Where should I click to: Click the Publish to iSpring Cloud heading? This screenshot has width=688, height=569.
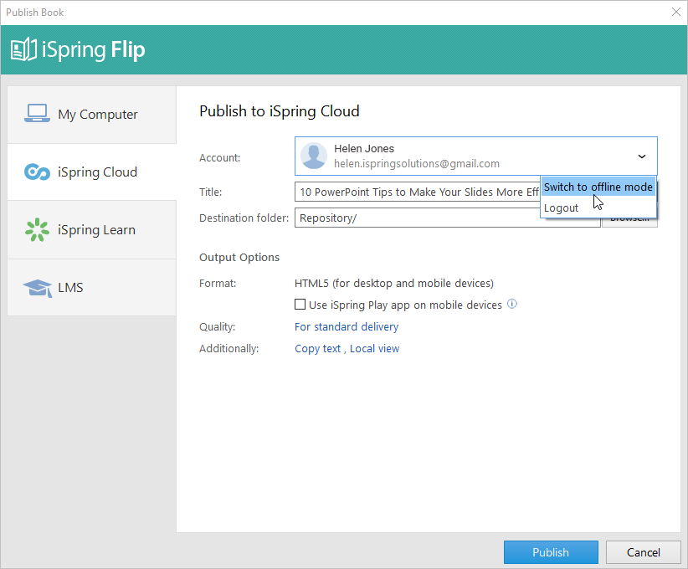click(x=279, y=111)
